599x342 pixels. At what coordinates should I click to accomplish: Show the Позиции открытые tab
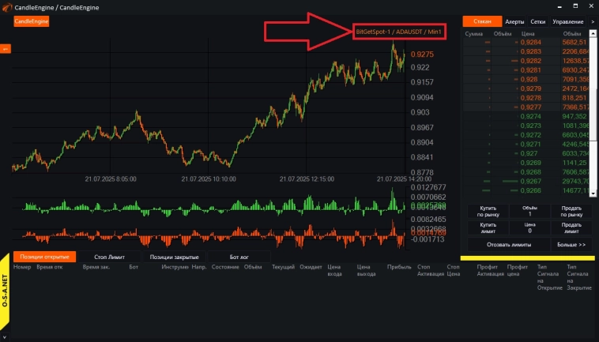(x=44, y=257)
